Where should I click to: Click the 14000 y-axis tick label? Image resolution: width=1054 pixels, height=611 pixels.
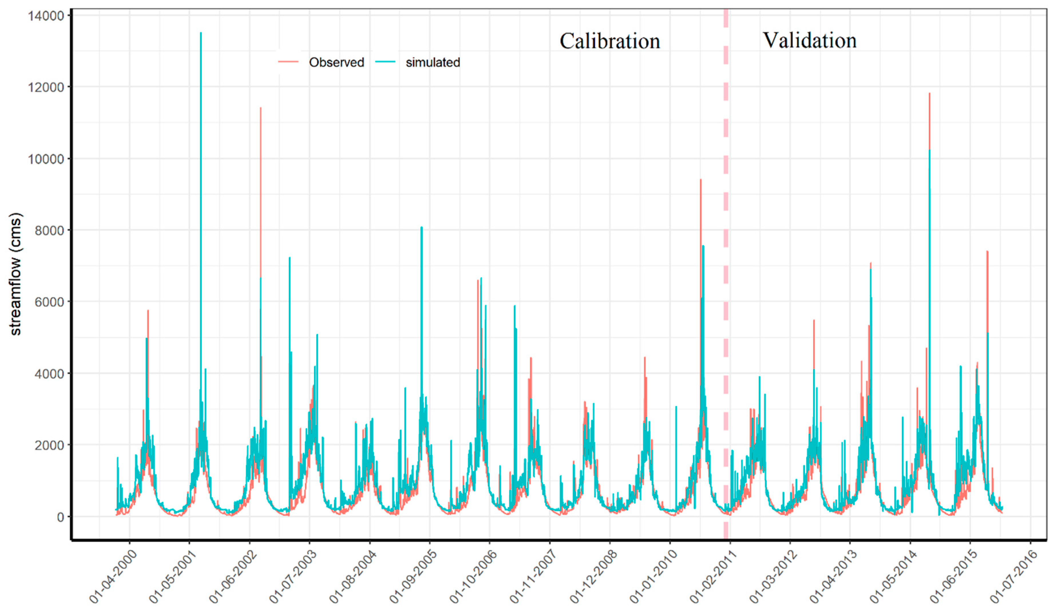46,16
